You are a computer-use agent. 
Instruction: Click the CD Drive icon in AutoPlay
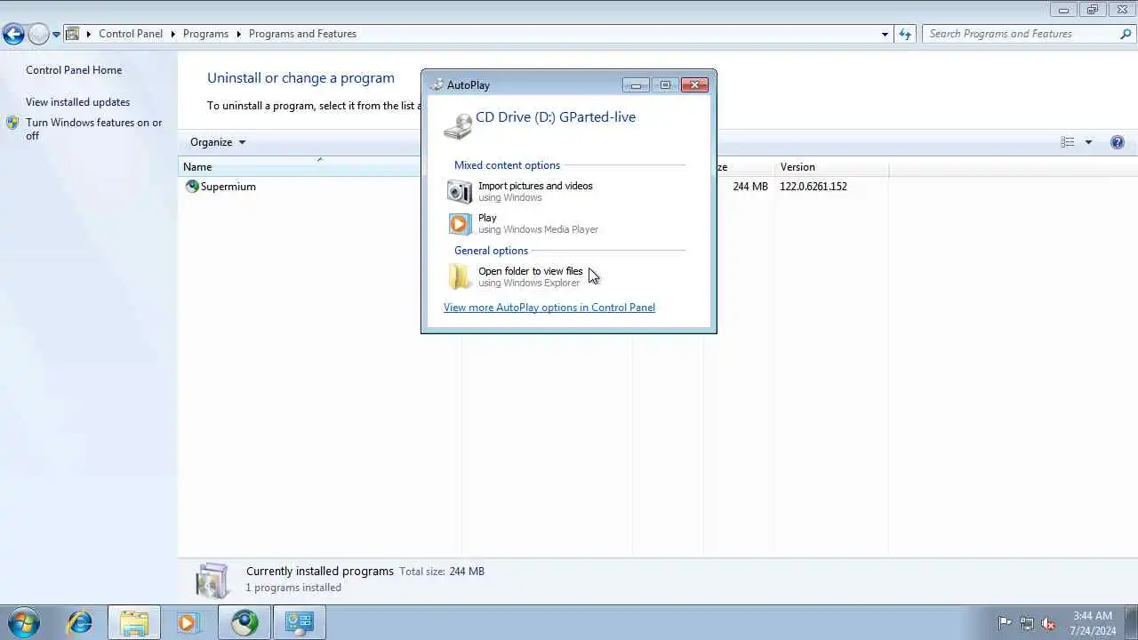(458, 126)
